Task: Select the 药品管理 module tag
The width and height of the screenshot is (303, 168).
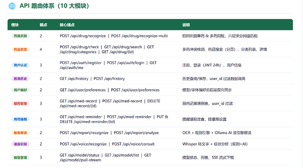Action: [20, 49]
